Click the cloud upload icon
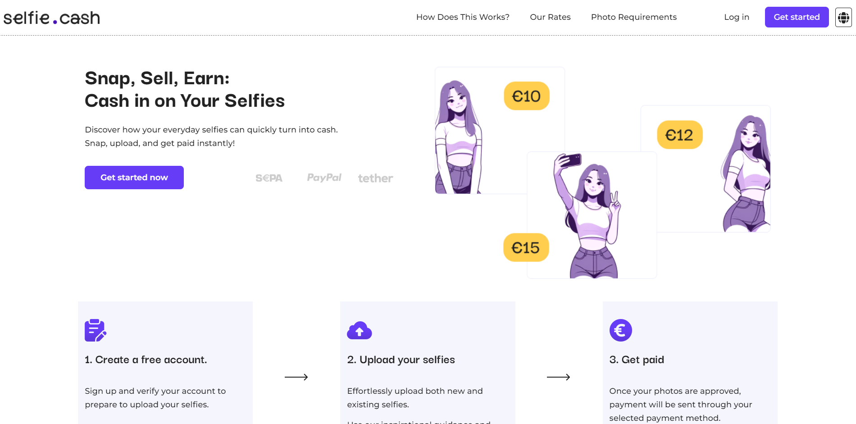Viewport: 856px width, 424px height. coord(359,330)
